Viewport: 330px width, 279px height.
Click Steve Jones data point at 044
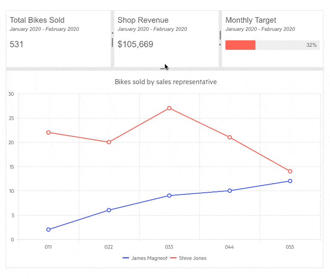pos(230,137)
